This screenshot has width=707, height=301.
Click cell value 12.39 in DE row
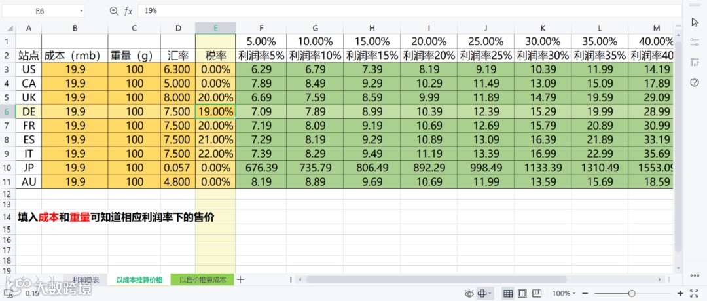click(x=486, y=112)
